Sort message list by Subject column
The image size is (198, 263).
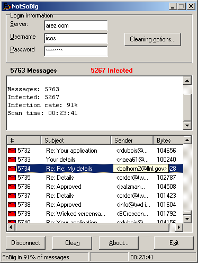coord(76,141)
